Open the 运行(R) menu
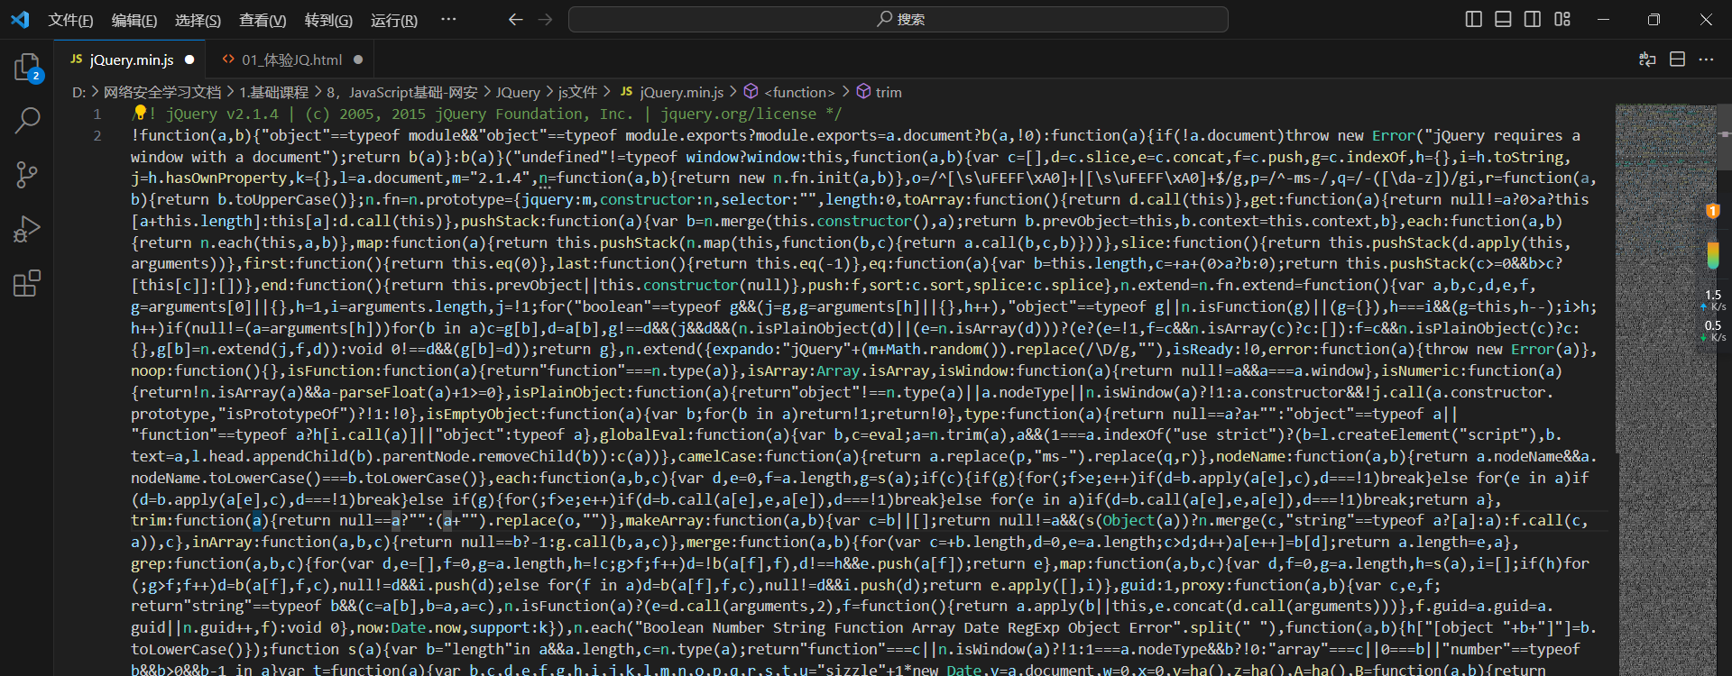The height and width of the screenshot is (676, 1732). tap(394, 20)
